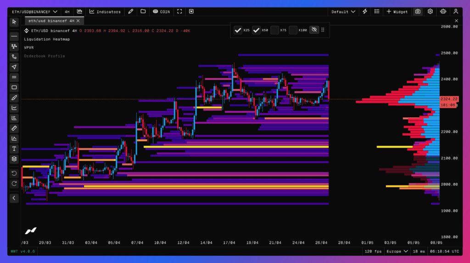Select the ruler measure tool
The width and height of the screenshot is (470, 263).
tap(14, 128)
